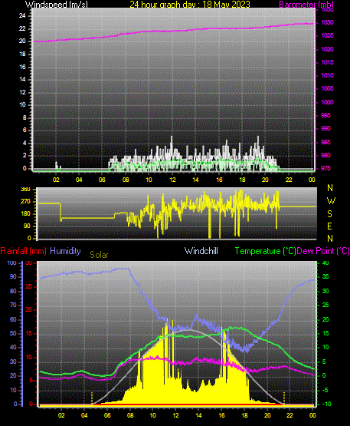
Task: Select the 990 barometer scale value
Action: click(325, 128)
